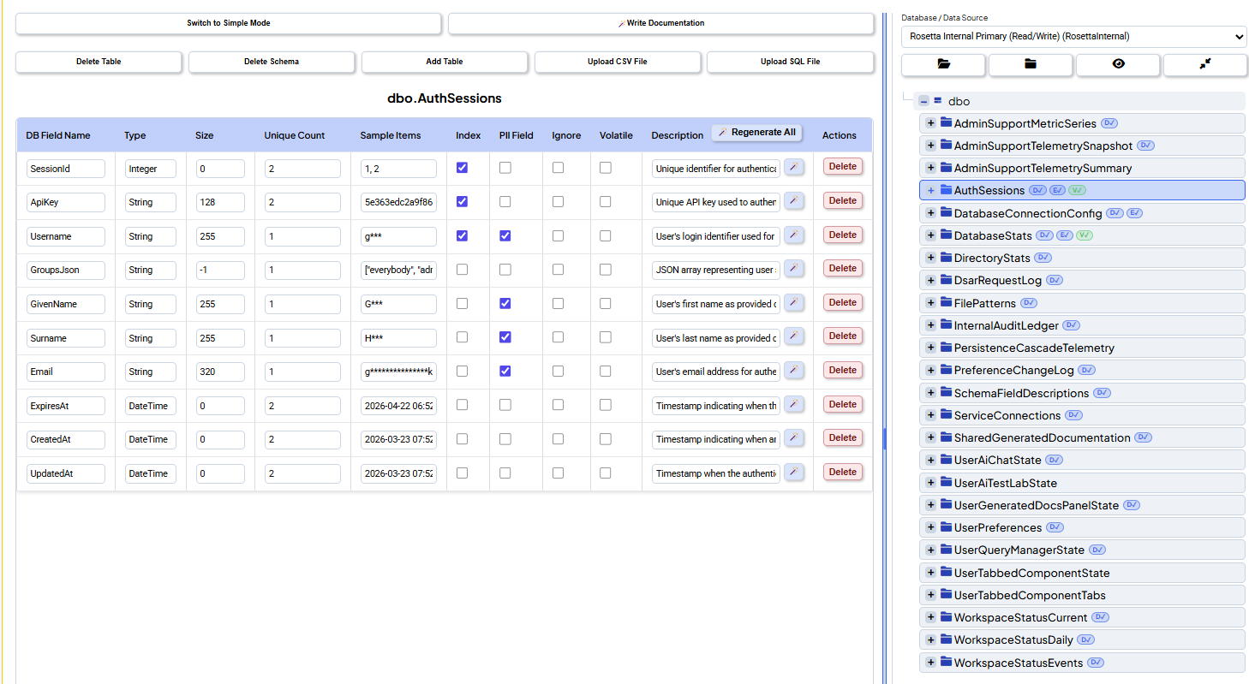Click the EV badge on DatabaseConnectionConfig
Image resolution: width=1249 pixels, height=684 pixels.
click(x=1134, y=212)
